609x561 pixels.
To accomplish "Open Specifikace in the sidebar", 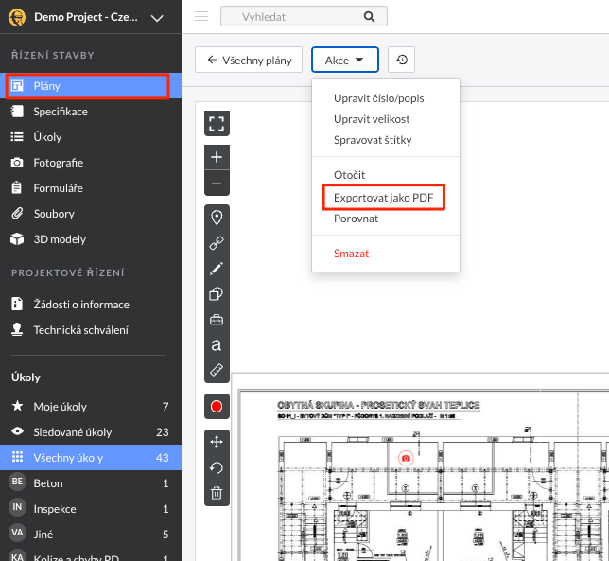I will [91, 112].
